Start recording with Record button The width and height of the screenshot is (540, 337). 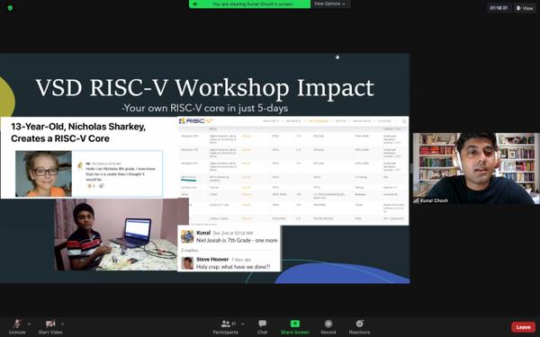(328, 326)
